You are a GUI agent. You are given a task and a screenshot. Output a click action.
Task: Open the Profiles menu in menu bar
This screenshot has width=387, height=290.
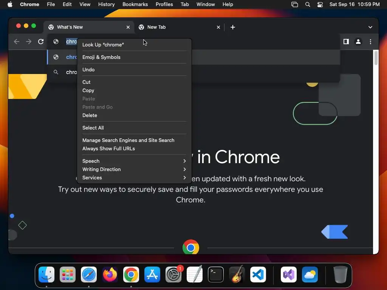(x=164, y=5)
